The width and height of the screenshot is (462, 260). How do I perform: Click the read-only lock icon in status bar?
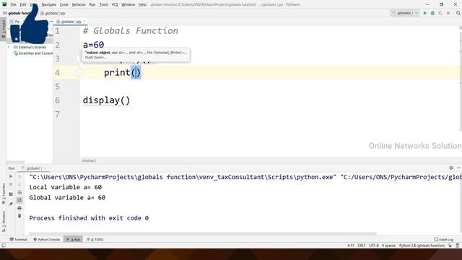(x=450, y=246)
